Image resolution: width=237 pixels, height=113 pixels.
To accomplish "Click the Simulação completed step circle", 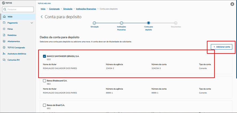I will point(94,23).
